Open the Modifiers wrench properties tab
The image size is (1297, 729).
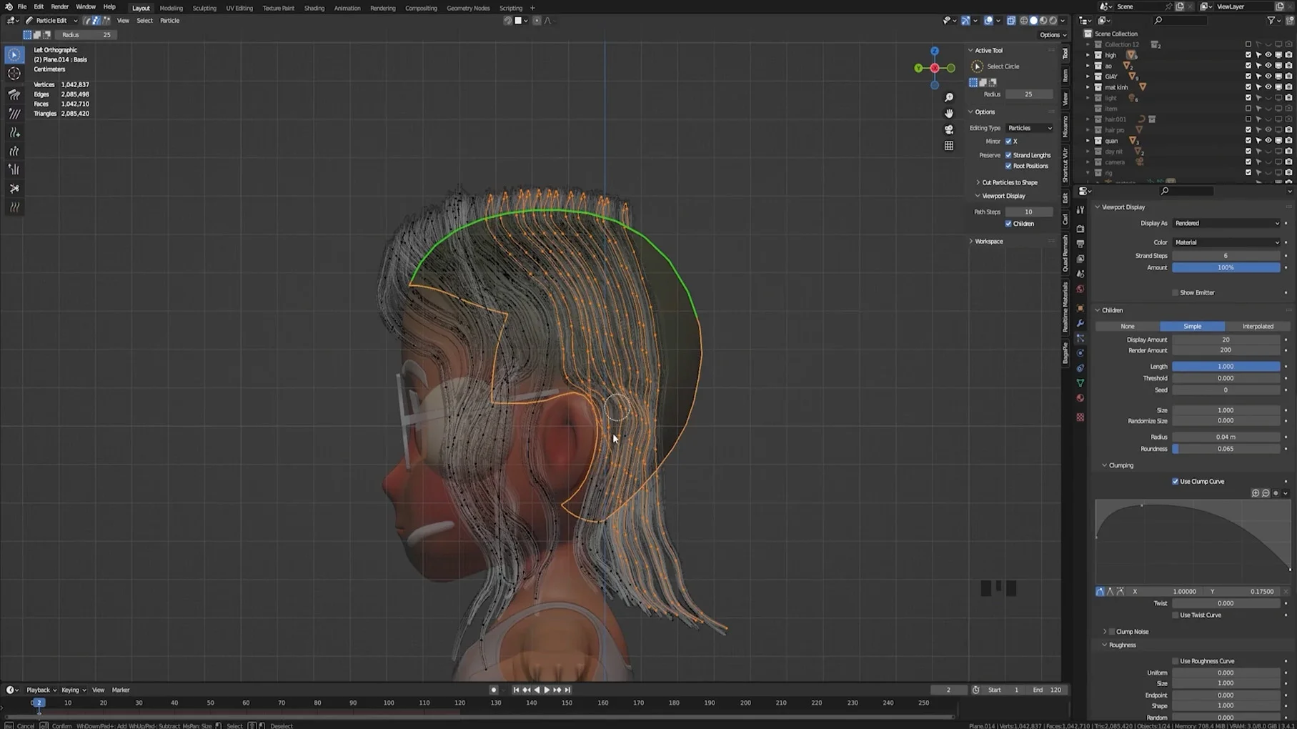point(1080,323)
